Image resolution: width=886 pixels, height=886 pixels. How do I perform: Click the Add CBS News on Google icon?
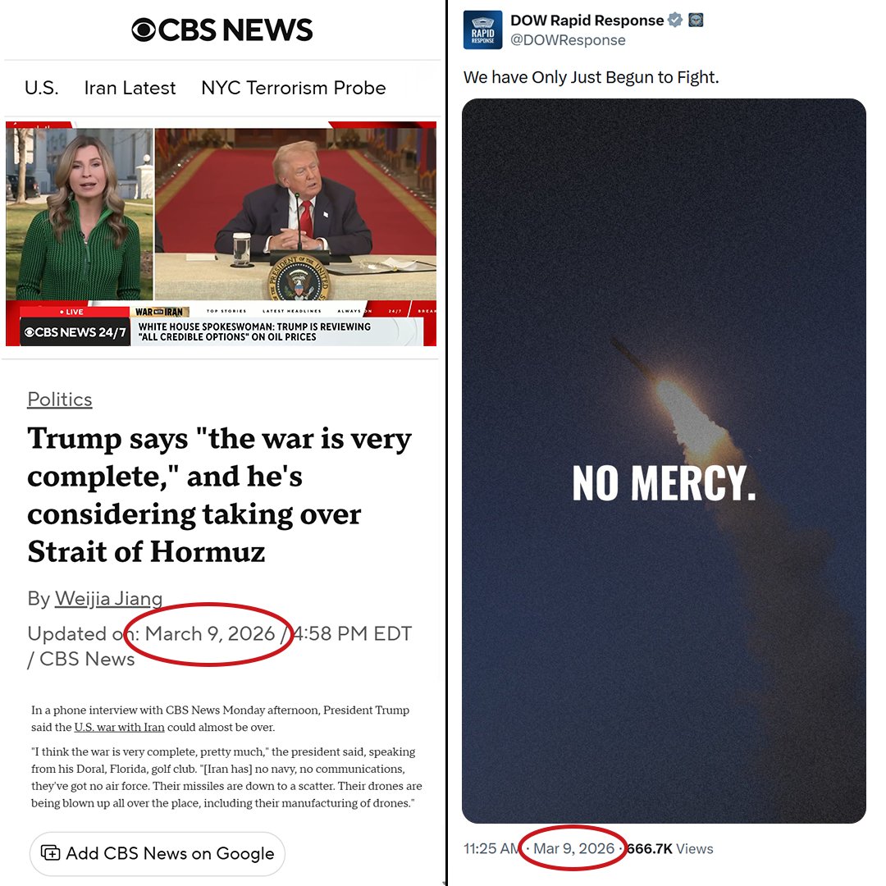50,852
